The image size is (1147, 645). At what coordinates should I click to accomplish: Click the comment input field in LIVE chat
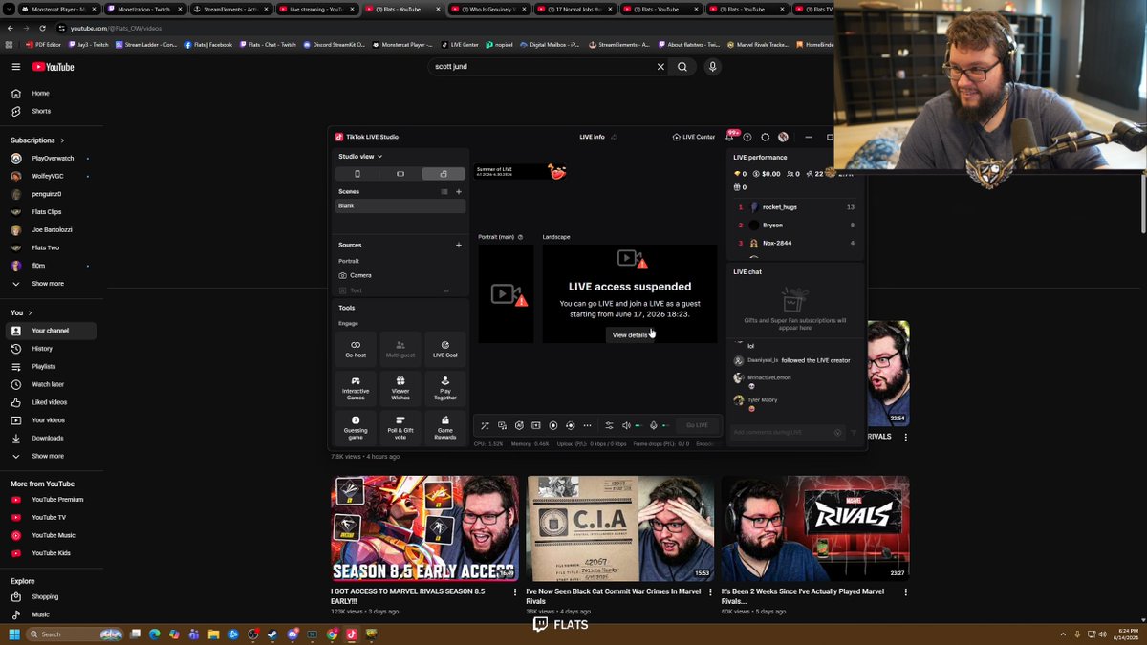pyautogui.click(x=789, y=433)
